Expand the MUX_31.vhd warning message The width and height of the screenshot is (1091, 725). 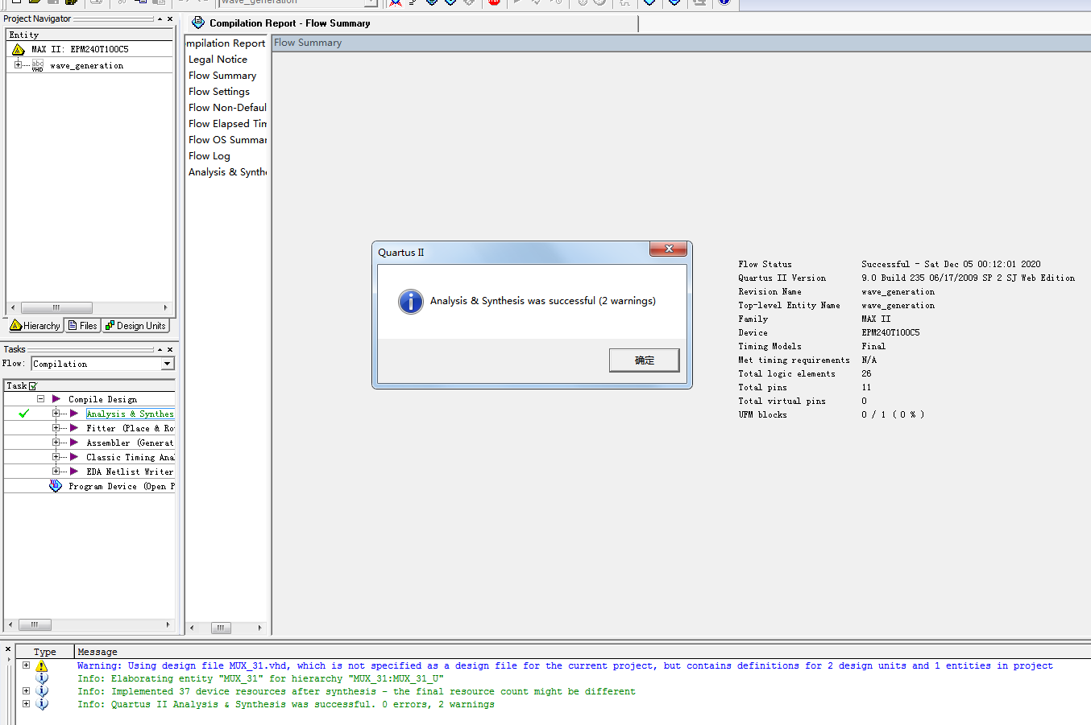[x=26, y=665]
